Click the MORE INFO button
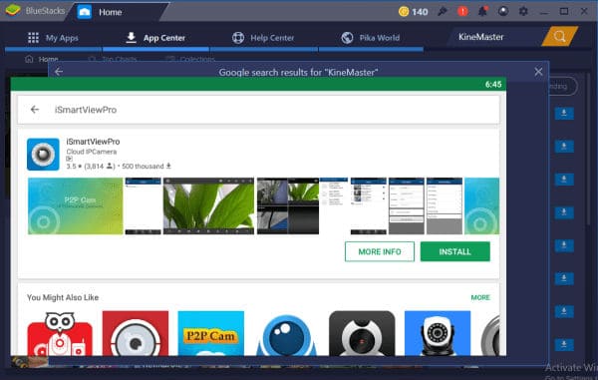Viewport: 598px width, 380px height. pos(380,251)
